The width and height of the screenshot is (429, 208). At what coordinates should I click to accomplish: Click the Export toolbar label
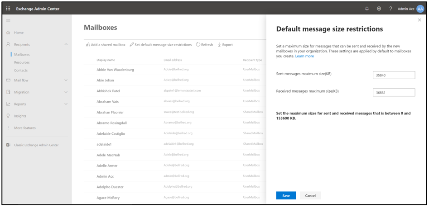point(227,45)
